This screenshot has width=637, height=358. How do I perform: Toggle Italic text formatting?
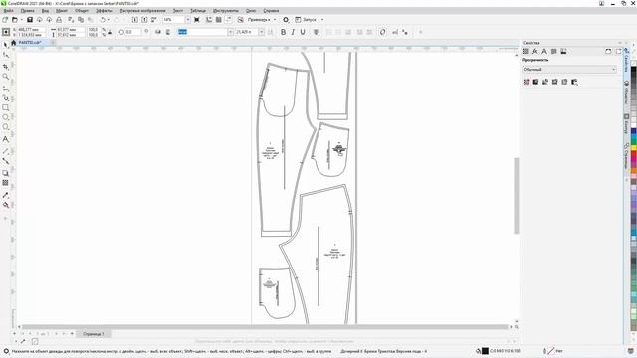pyautogui.click(x=293, y=32)
